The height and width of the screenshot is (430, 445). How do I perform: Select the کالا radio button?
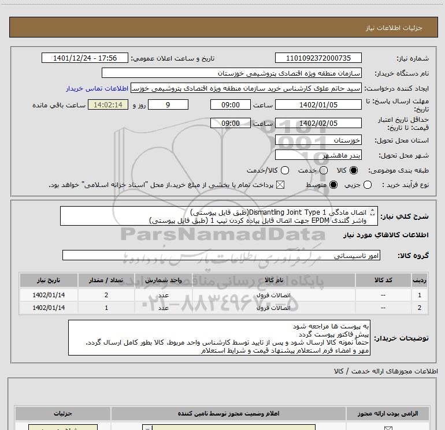pyautogui.click(x=354, y=170)
